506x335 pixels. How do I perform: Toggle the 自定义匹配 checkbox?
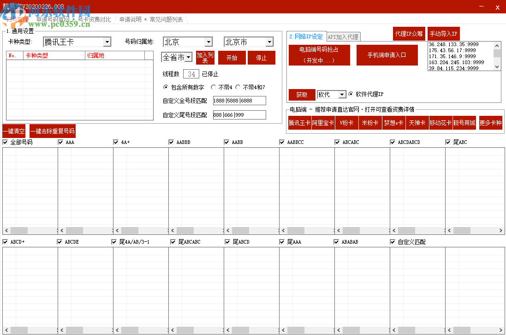coord(393,242)
